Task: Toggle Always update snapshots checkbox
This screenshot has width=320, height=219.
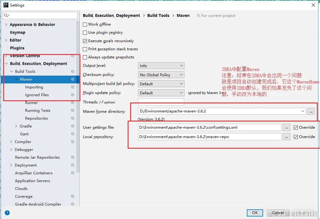Action: (x=85, y=57)
